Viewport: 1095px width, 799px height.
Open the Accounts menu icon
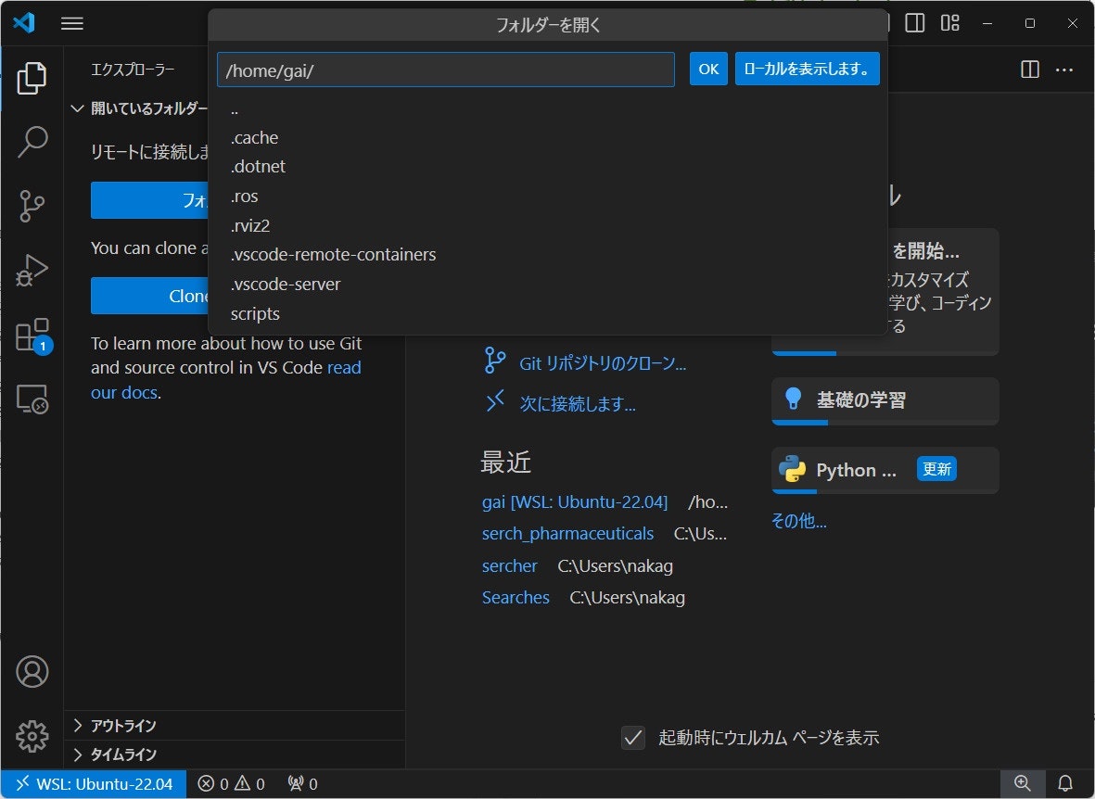pyautogui.click(x=32, y=671)
